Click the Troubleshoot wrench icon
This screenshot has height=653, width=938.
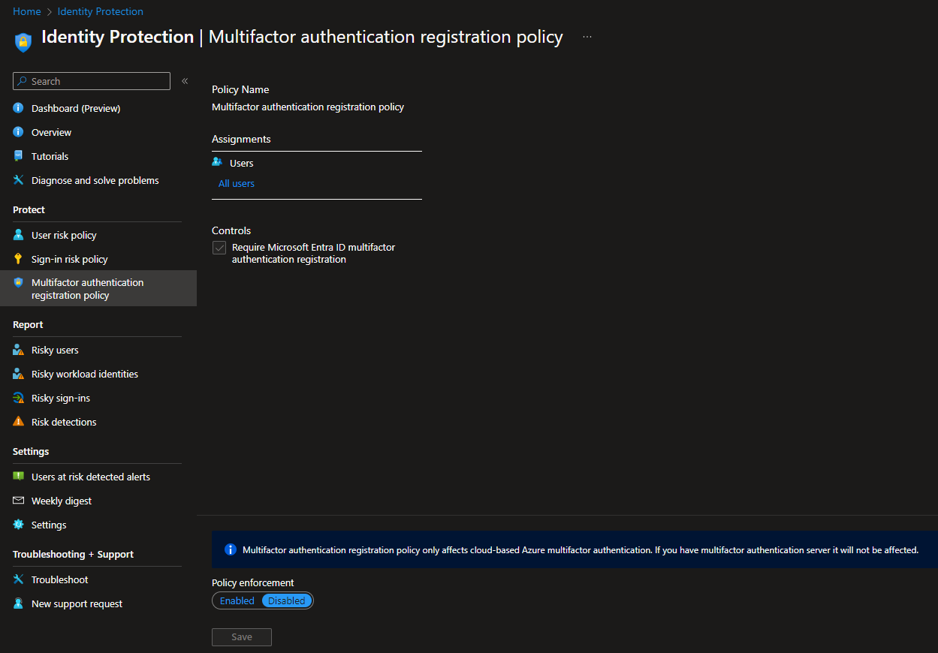coord(19,579)
